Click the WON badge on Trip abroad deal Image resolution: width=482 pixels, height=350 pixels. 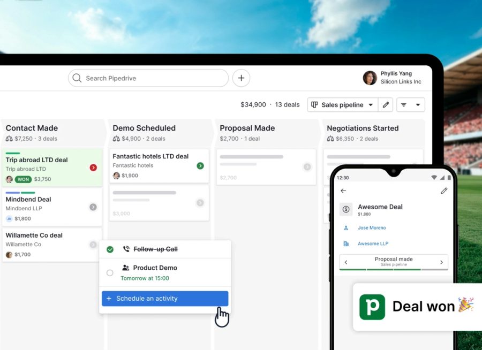pos(23,179)
